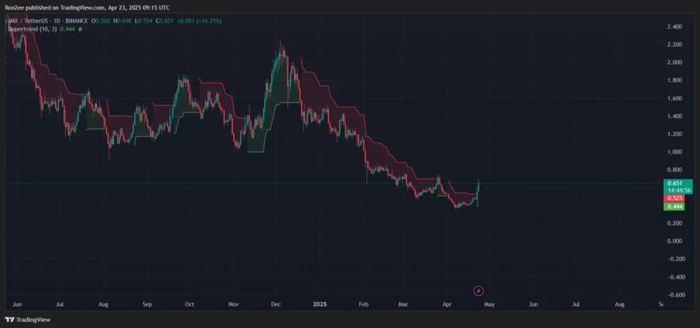Click the latest green candle near late April
The width and height of the screenshot is (700, 328).
479,188
